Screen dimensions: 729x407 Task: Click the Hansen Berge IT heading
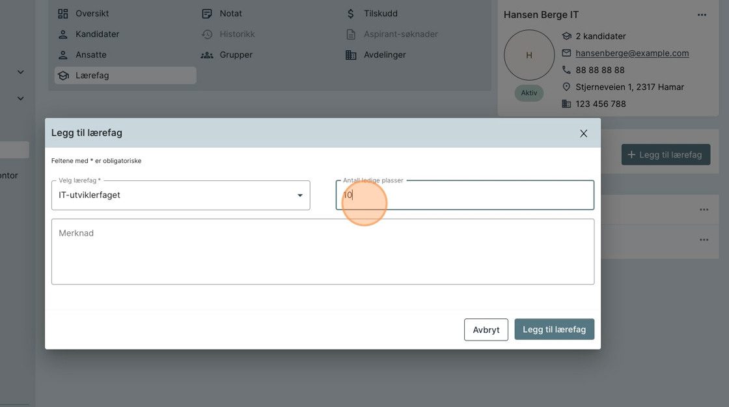(x=541, y=15)
